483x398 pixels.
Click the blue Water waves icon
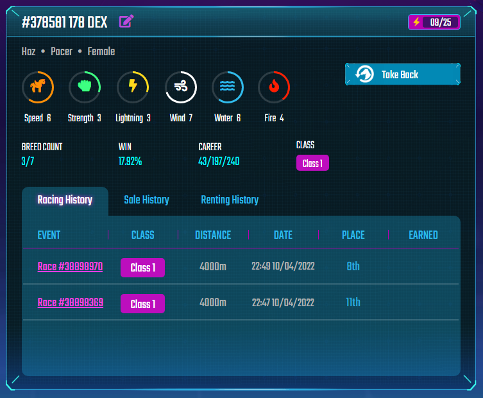pyautogui.click(x=228, y=87)
